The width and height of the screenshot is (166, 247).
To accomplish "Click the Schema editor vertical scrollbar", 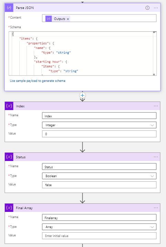I will [154, 54].
